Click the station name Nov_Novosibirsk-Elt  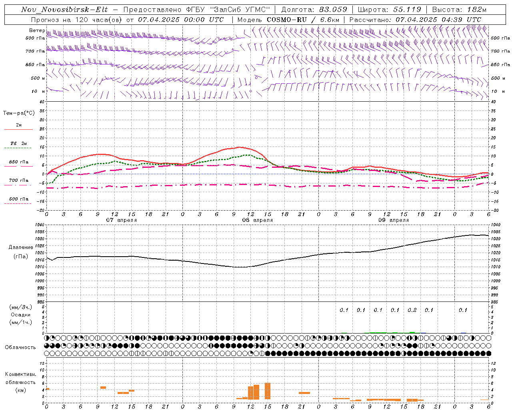[64, 10]
